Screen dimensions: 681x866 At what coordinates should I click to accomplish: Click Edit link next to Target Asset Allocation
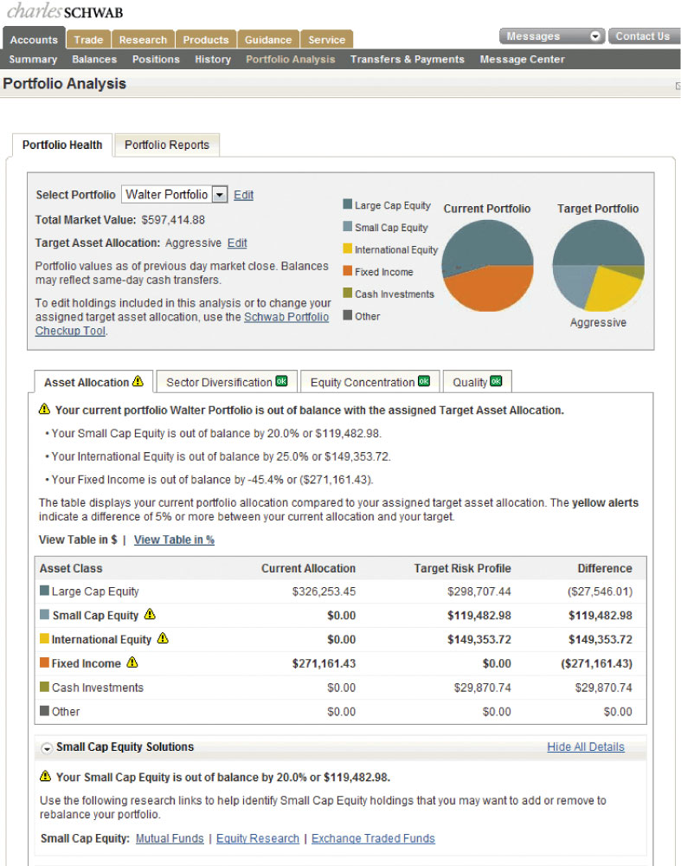pyautogui.click(x=237, y=243)
